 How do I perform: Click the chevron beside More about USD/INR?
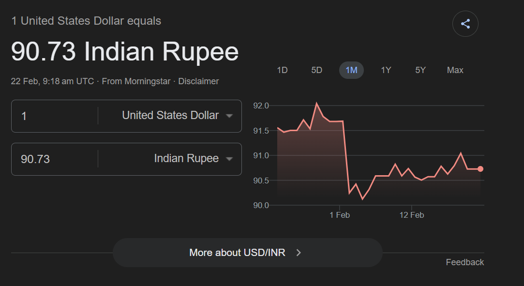pos(299,253)
